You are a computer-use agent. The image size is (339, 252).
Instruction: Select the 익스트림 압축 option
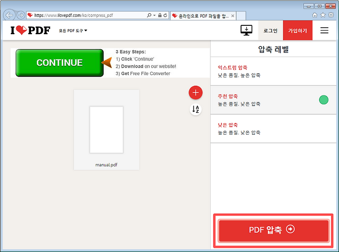pos(273,71)
